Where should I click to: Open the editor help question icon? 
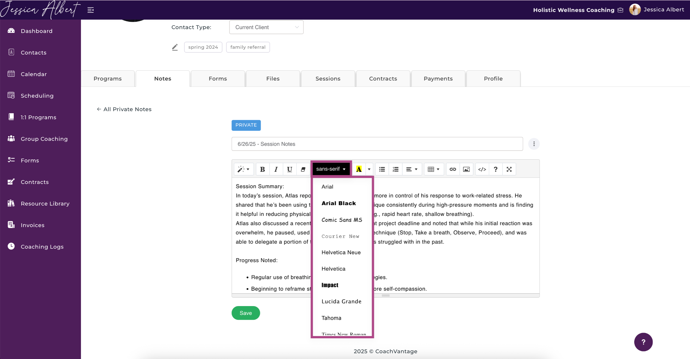[x=495, y=169]
